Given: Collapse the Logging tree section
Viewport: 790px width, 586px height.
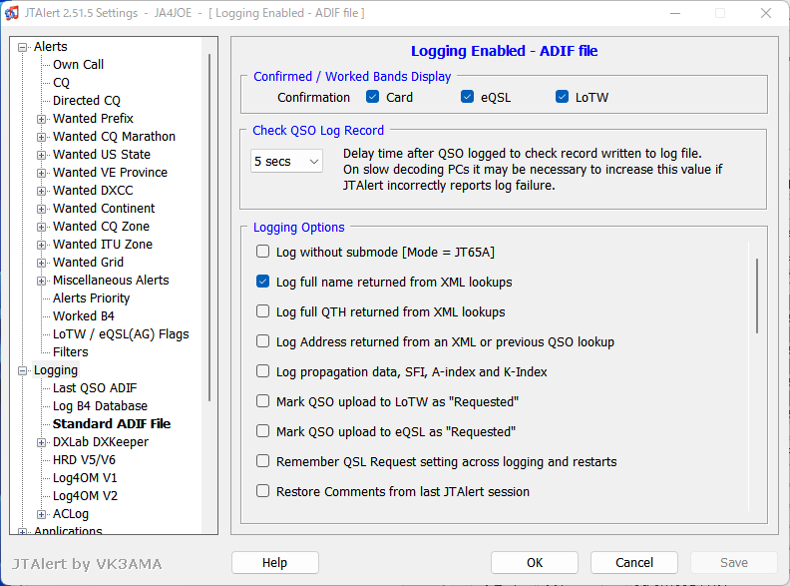Looking at the screenshot, I should pos(22,371).
